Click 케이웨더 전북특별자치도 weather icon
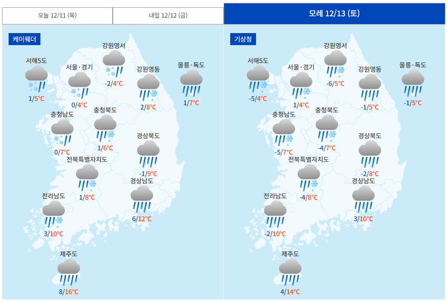Viewport: 447px width, 301px height. [87, 178]
